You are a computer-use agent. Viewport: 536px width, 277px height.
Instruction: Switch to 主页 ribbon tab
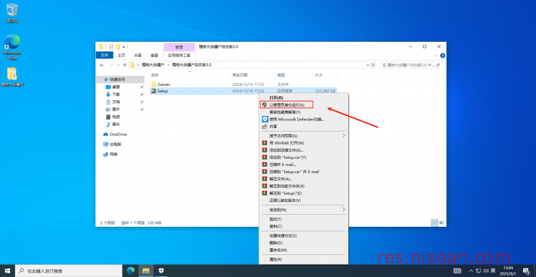[121, 55]
